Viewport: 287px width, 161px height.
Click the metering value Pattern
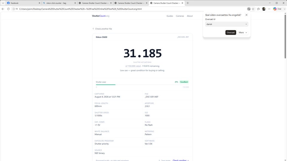pyautogui.click(x=148, y=134)
